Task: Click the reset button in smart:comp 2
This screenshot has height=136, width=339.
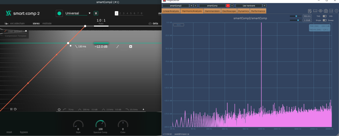Action: pyautogui.click(x=9, y=132)
